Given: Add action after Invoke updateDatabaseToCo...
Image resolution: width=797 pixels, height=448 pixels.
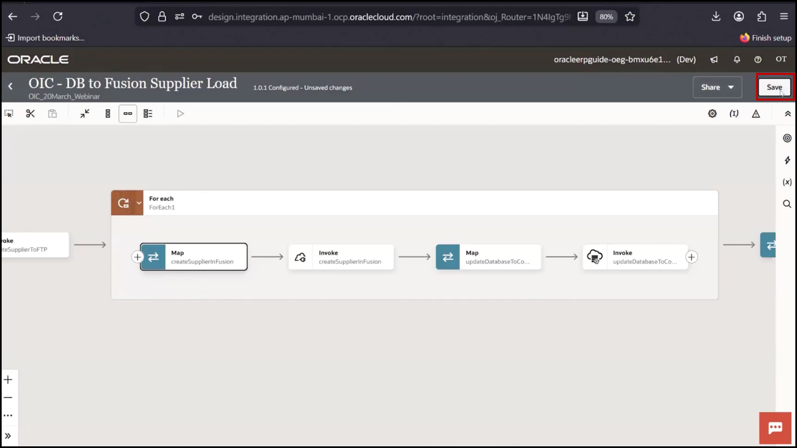Looking at the screenshot, I should (692, 257).
